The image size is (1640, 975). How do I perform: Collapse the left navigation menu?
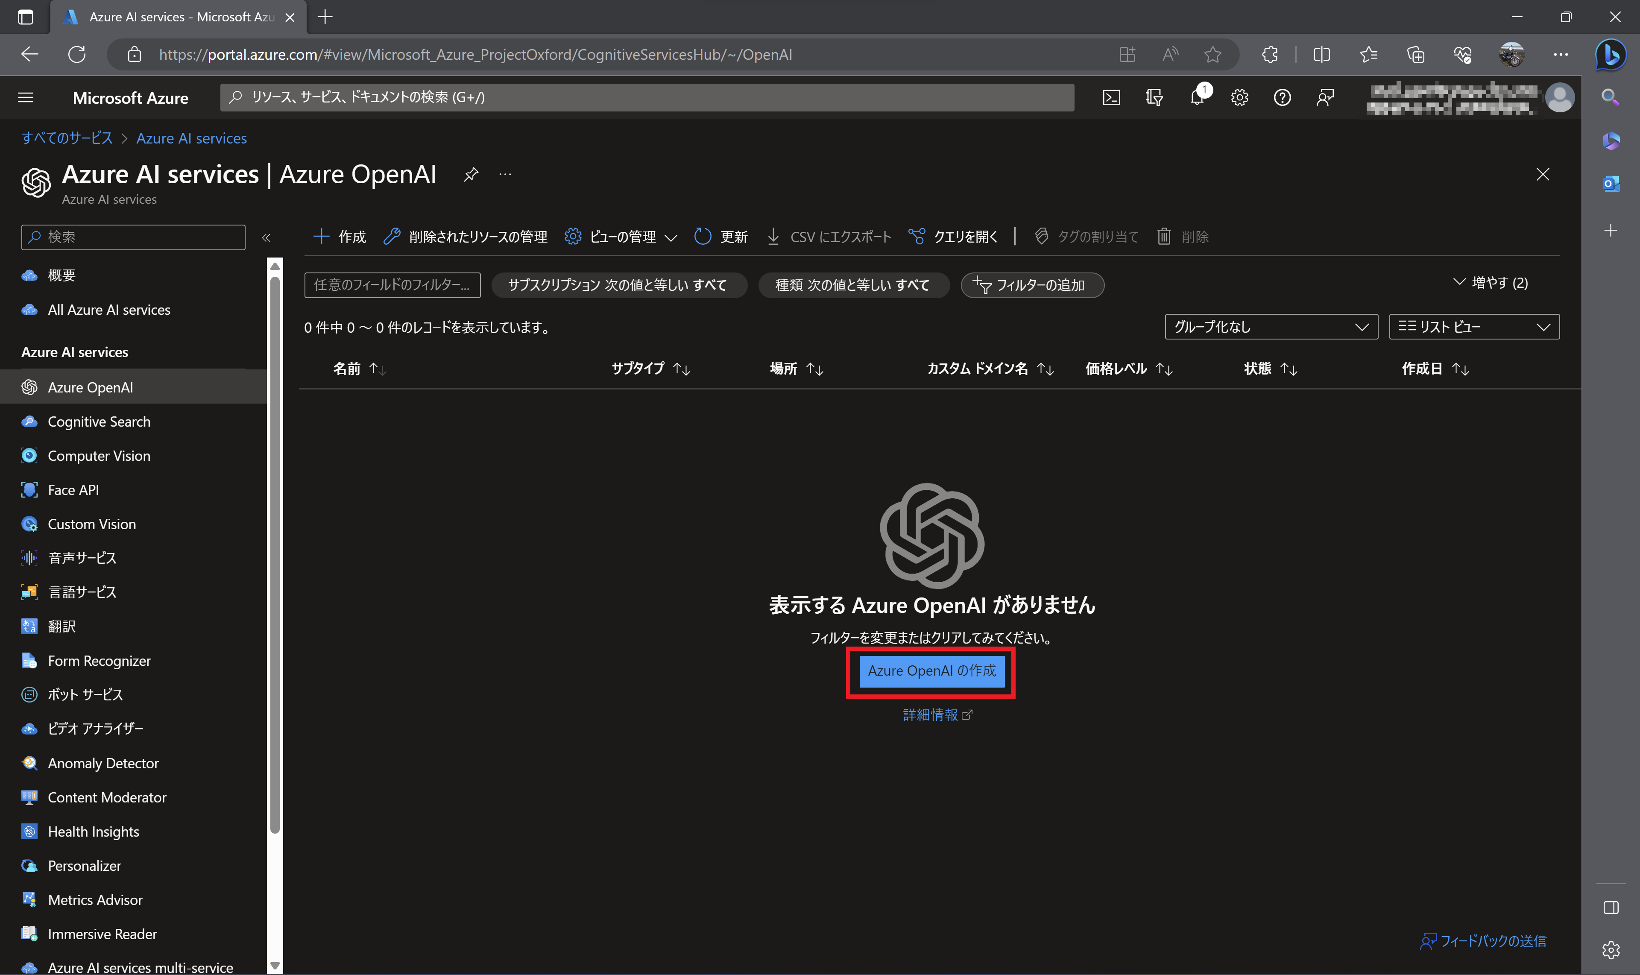(266, 237)
